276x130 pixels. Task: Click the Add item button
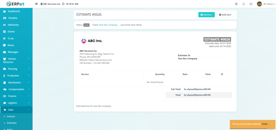225,15
